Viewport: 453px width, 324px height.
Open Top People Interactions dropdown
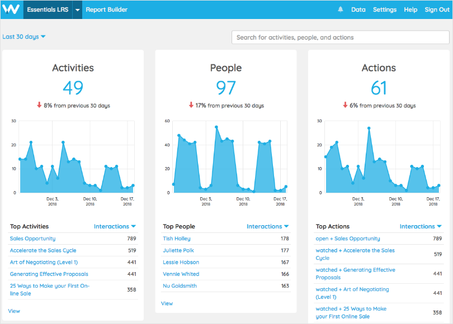tap(267, 226)
